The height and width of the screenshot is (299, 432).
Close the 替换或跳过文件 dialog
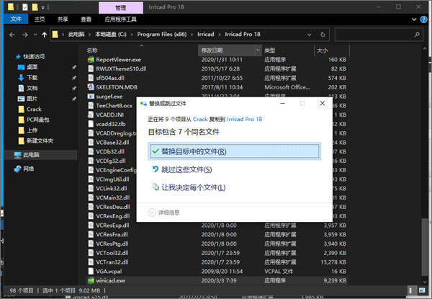point(323,103)
